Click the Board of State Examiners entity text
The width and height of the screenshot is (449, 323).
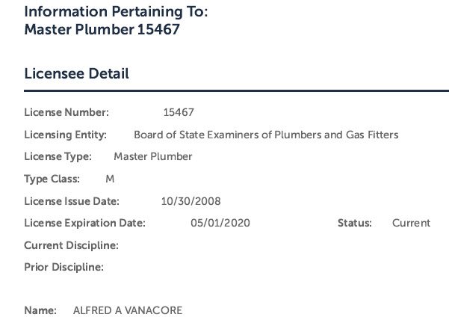point(266,135)
